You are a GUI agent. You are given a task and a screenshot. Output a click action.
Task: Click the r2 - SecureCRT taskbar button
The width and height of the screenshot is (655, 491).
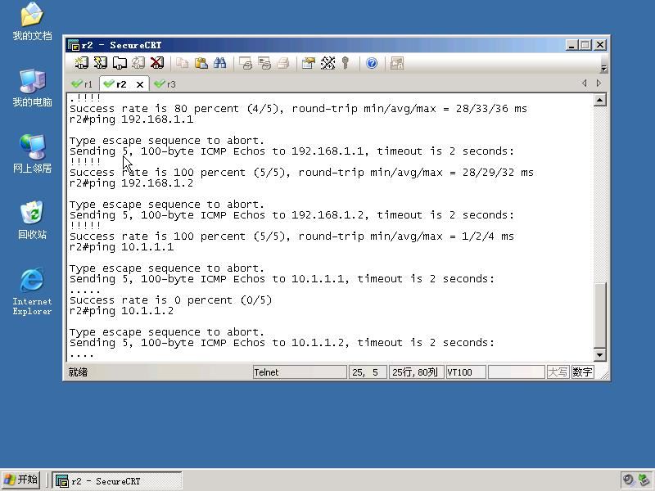click(x=117, y=480)
